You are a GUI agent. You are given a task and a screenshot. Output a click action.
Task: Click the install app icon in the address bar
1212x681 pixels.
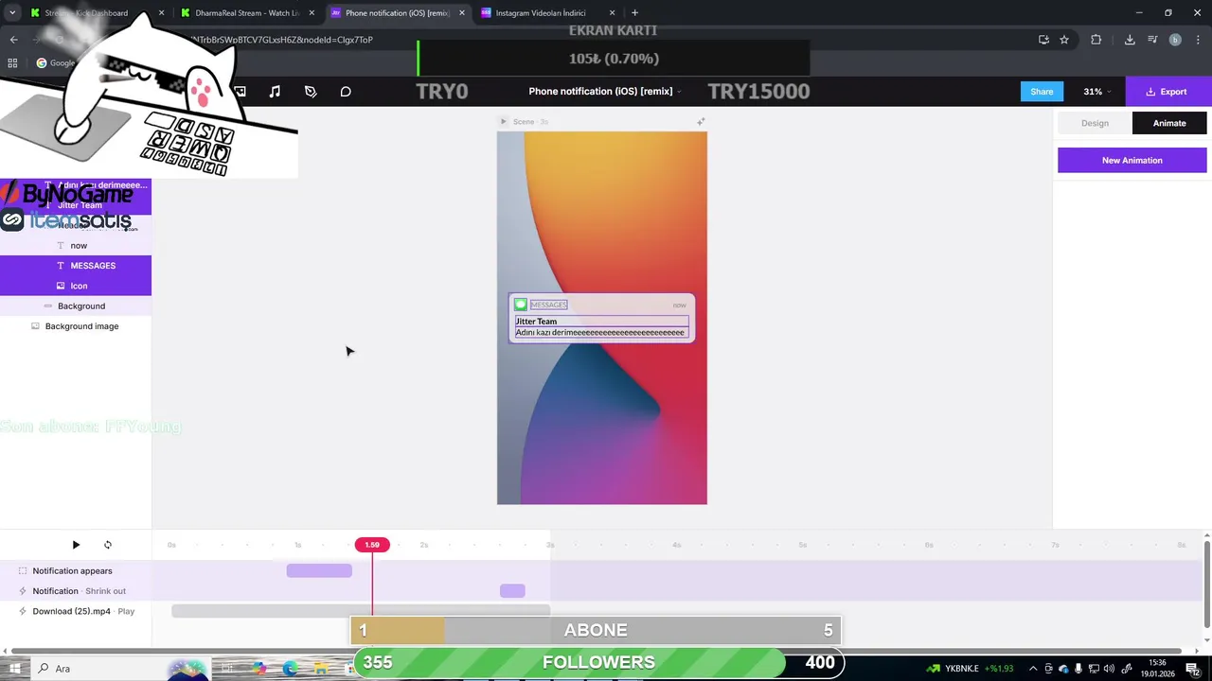pos(1043,40)
